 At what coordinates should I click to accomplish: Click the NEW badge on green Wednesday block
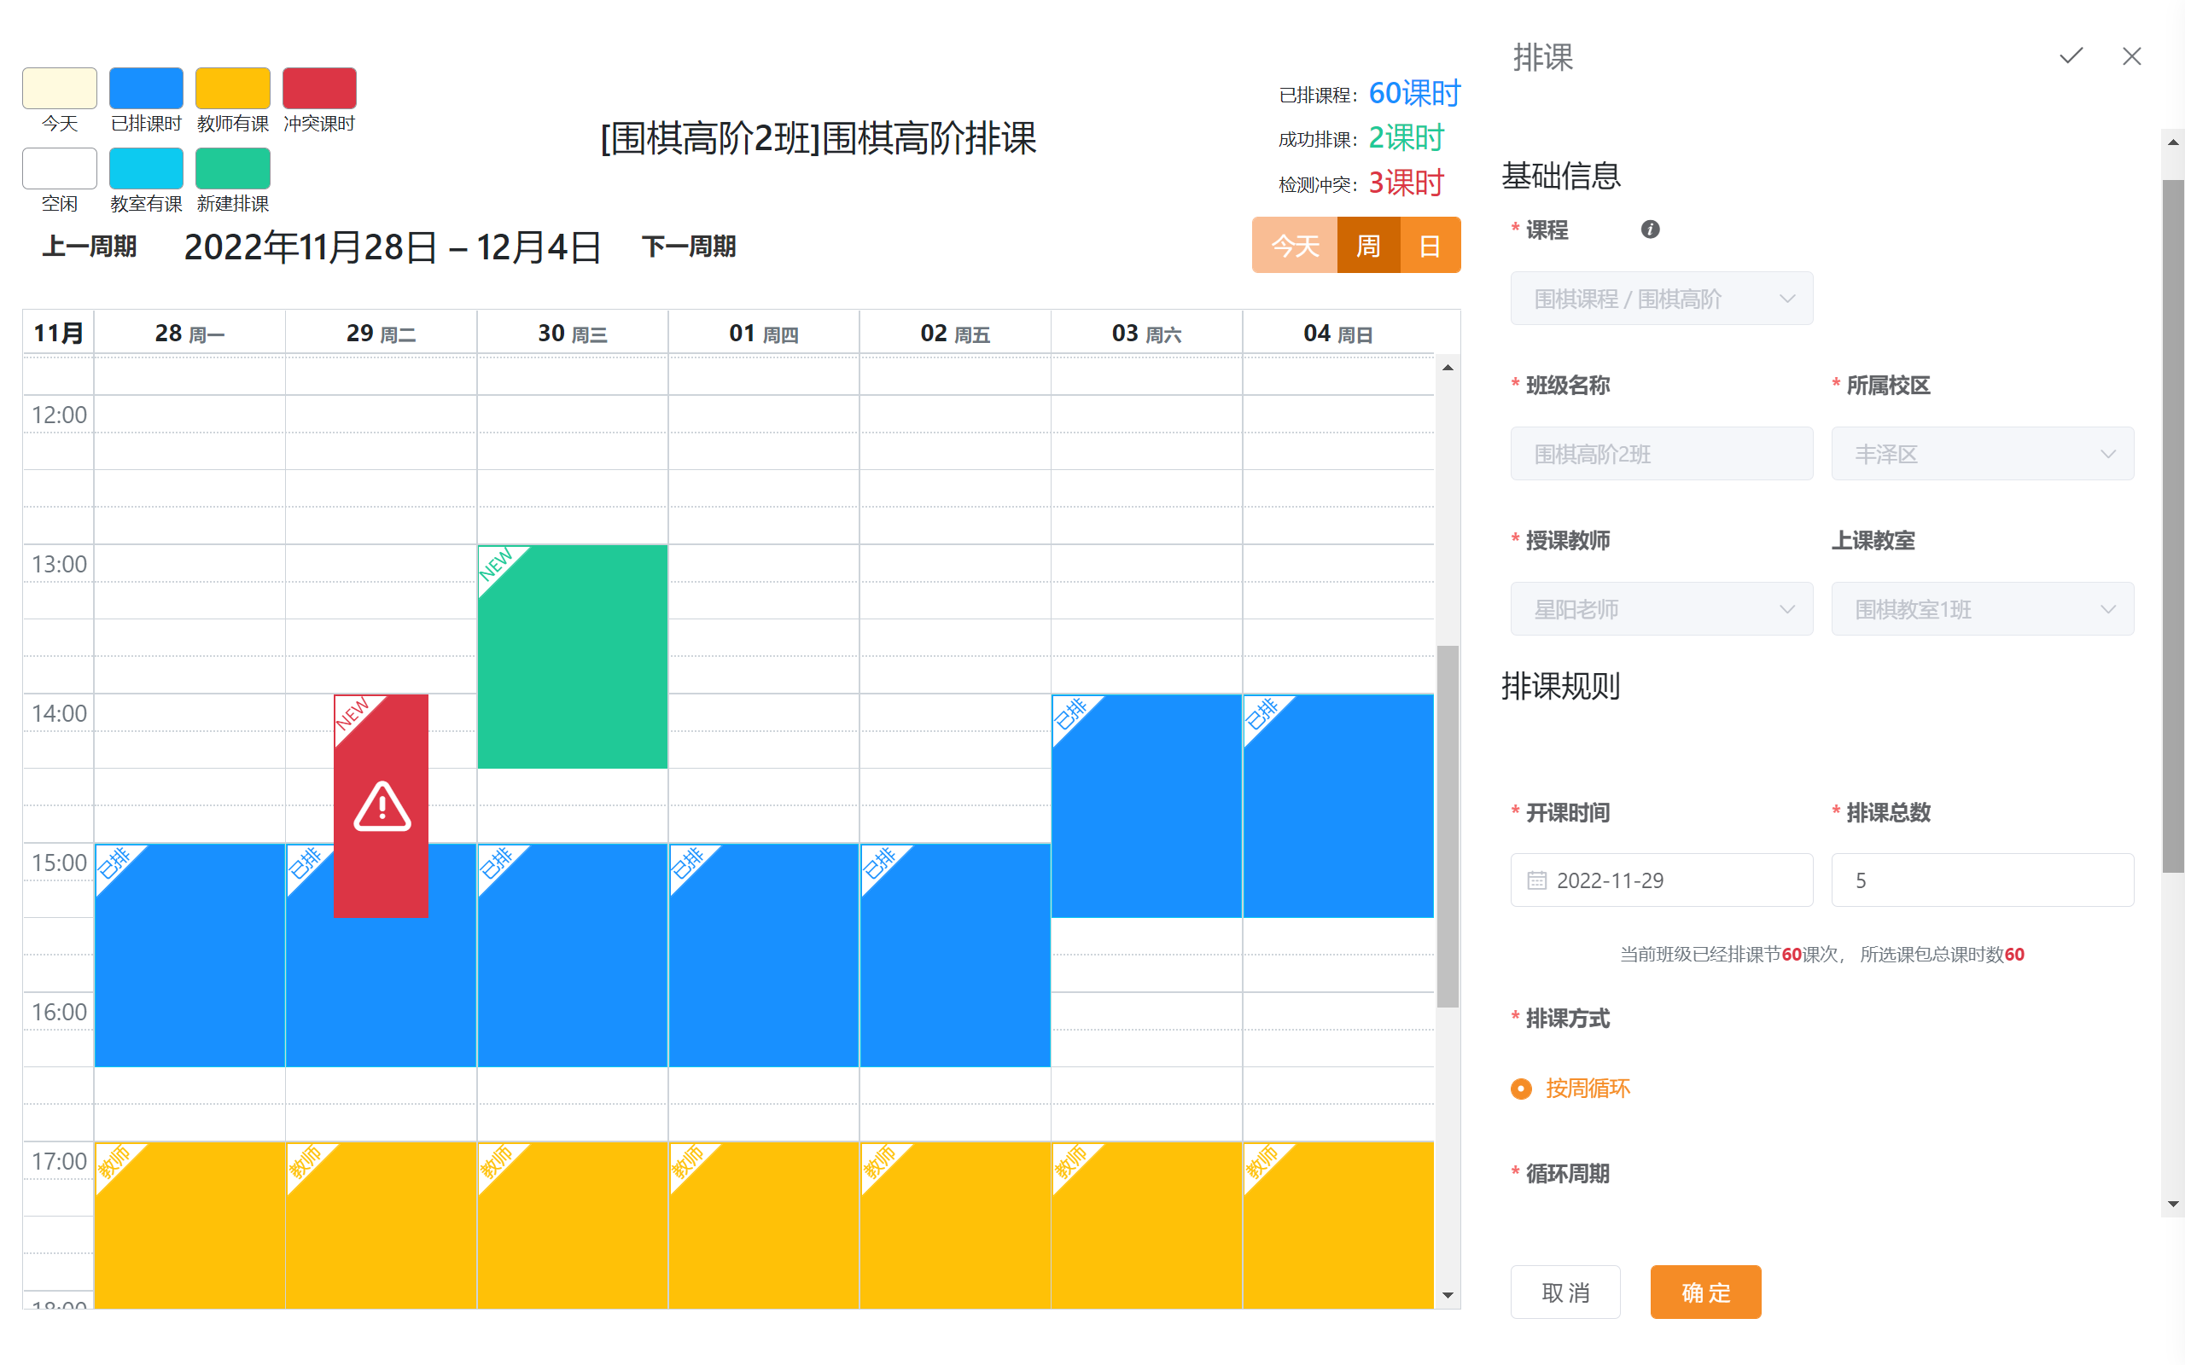click(x=497, y=565)
